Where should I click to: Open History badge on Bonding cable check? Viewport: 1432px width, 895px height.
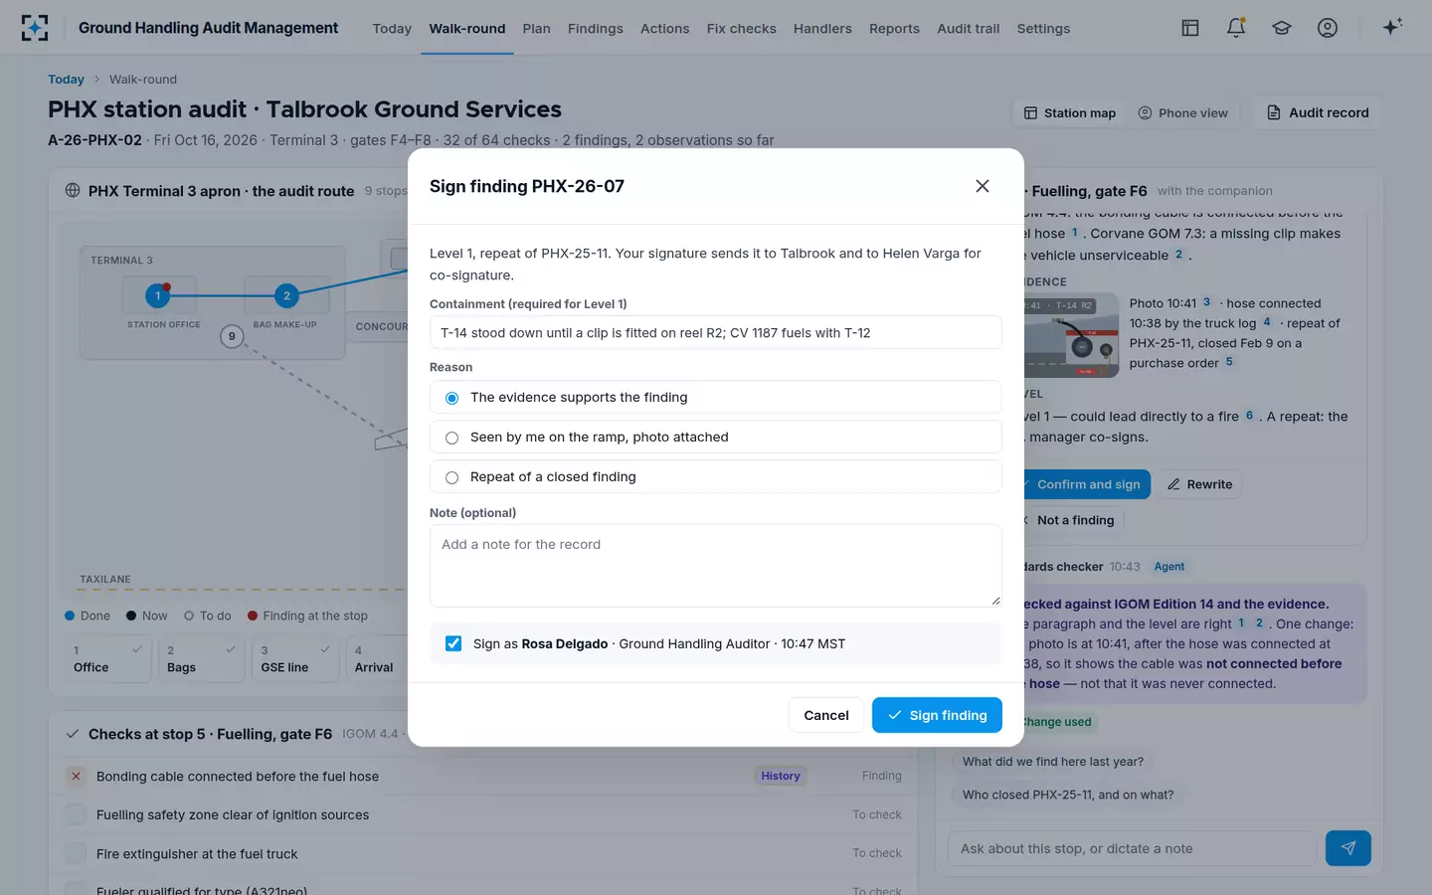tap(781, 776)
